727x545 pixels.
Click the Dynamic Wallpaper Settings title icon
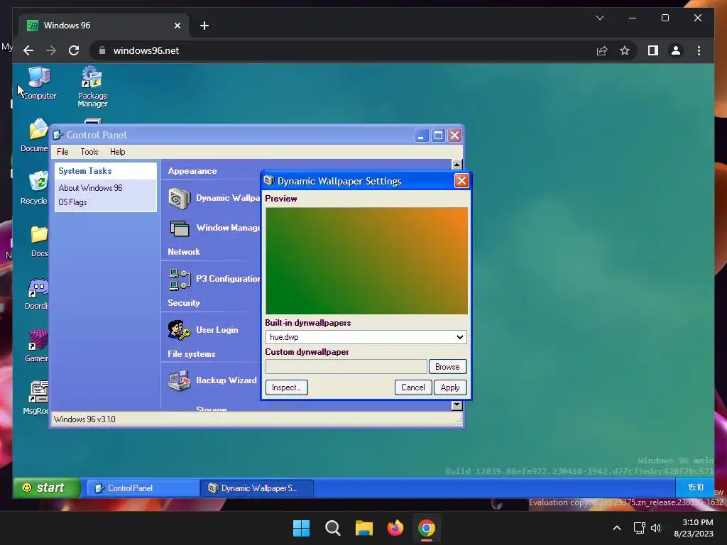[x=268, y=181]
